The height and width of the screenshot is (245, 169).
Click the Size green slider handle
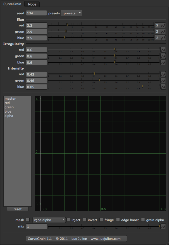[66, 31]
